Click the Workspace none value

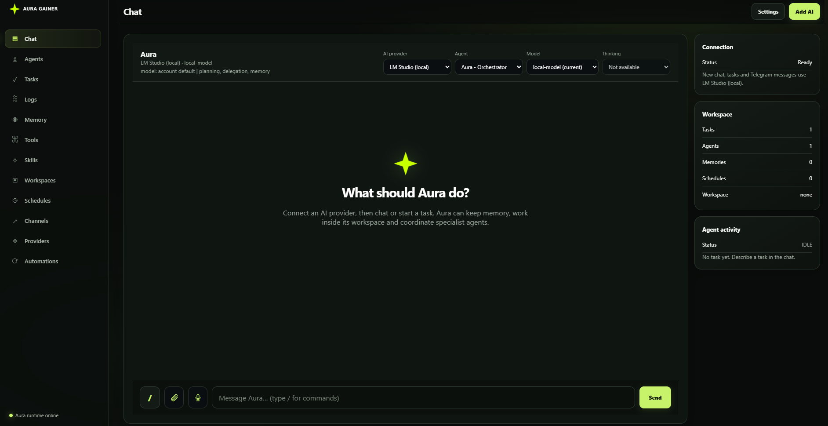click(x=806, y=195)
